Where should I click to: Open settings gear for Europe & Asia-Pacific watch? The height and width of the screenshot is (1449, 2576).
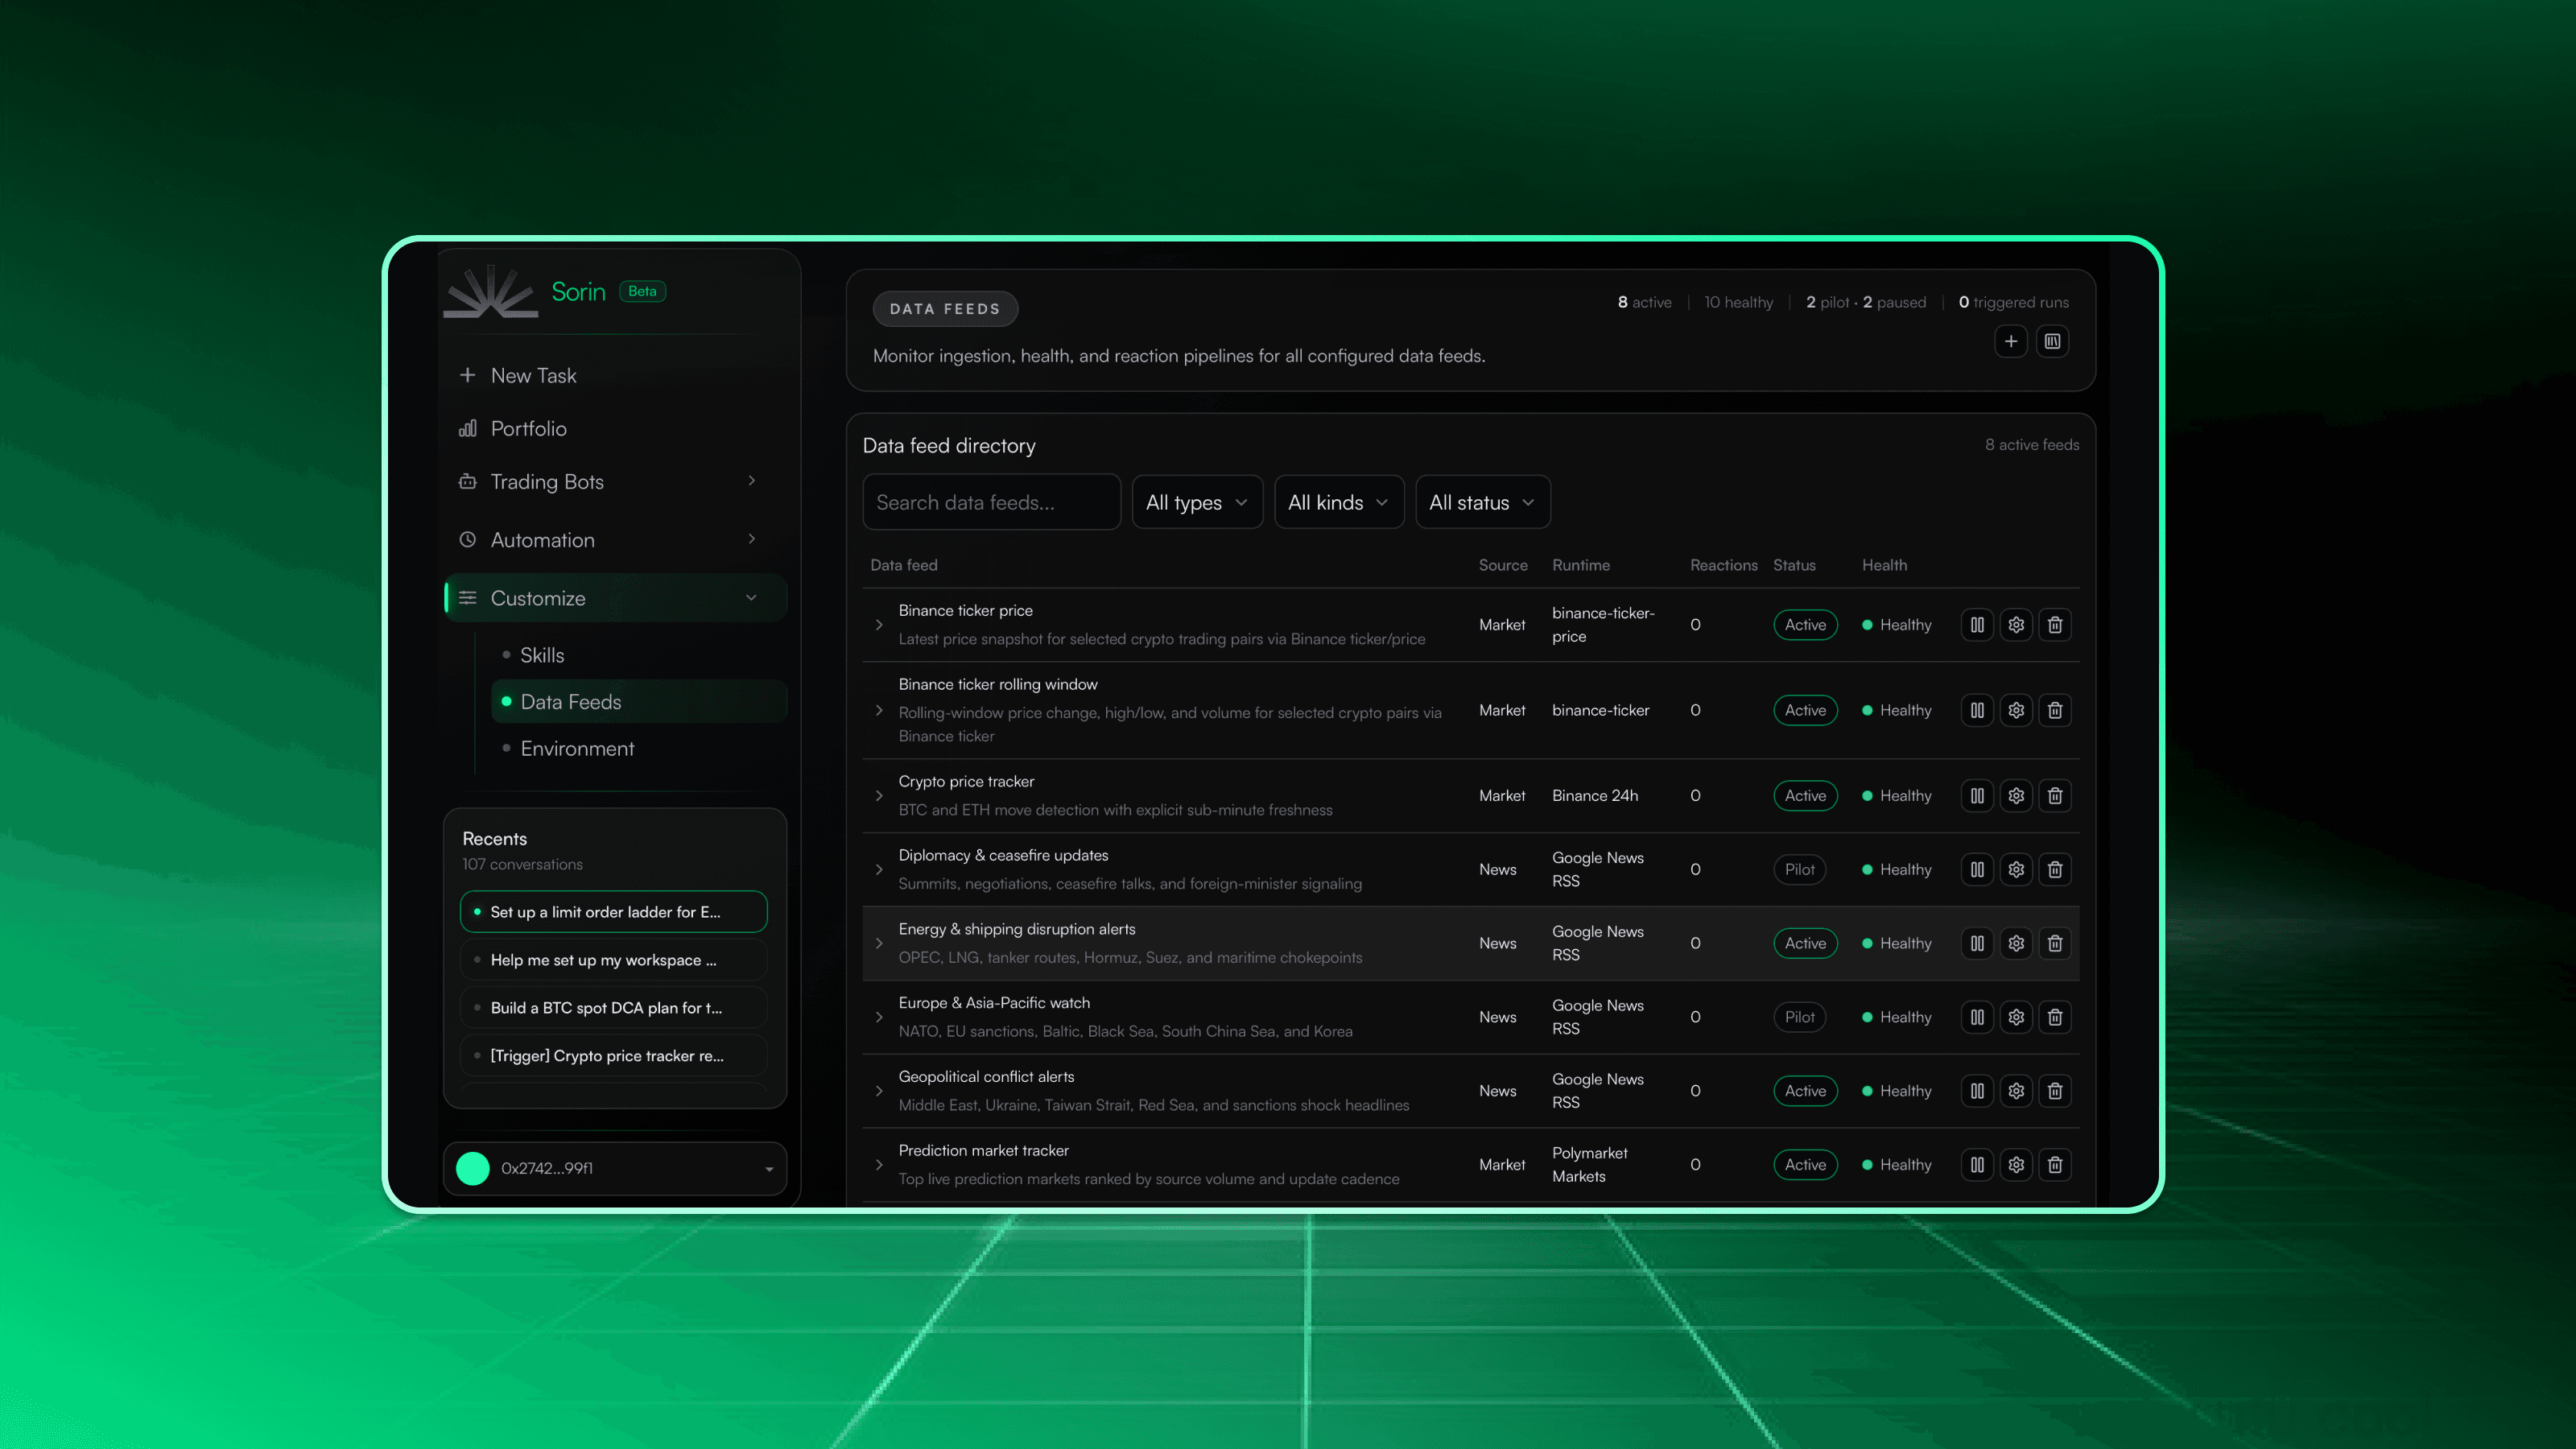[2016, 1017]
